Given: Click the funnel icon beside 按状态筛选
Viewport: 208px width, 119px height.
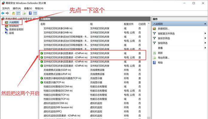Looking at the screenshot, I should tap(155, 38).
